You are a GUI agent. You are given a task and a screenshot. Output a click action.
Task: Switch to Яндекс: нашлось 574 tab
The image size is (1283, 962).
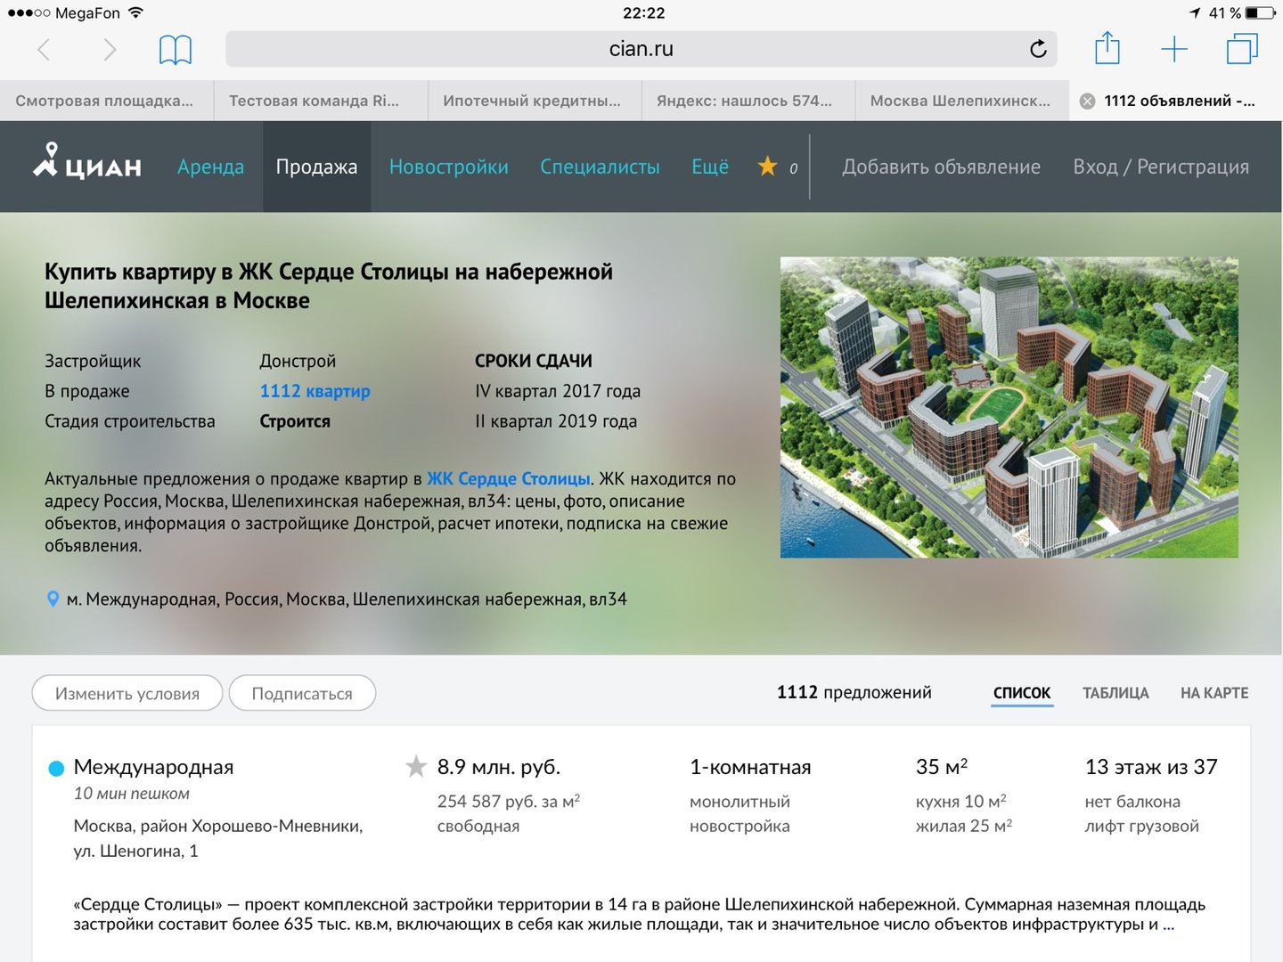click(x=748, y=101)
